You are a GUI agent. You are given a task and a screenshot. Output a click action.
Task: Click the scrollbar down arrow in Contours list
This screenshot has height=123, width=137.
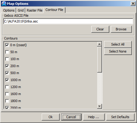pos(100,106)
